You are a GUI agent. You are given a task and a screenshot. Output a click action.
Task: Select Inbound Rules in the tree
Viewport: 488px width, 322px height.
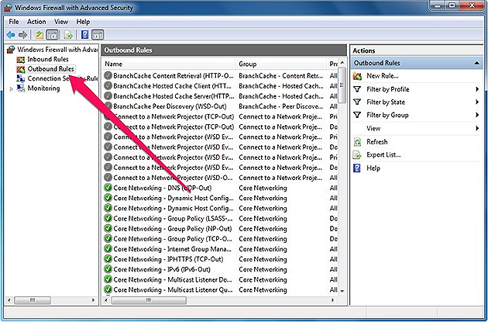[x=48, y=59]
